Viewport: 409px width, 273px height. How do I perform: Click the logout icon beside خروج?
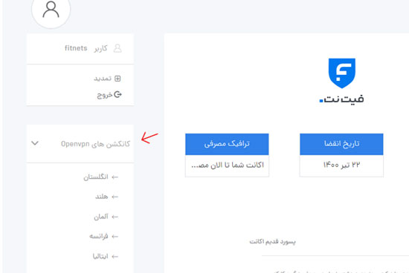[117, 94]
